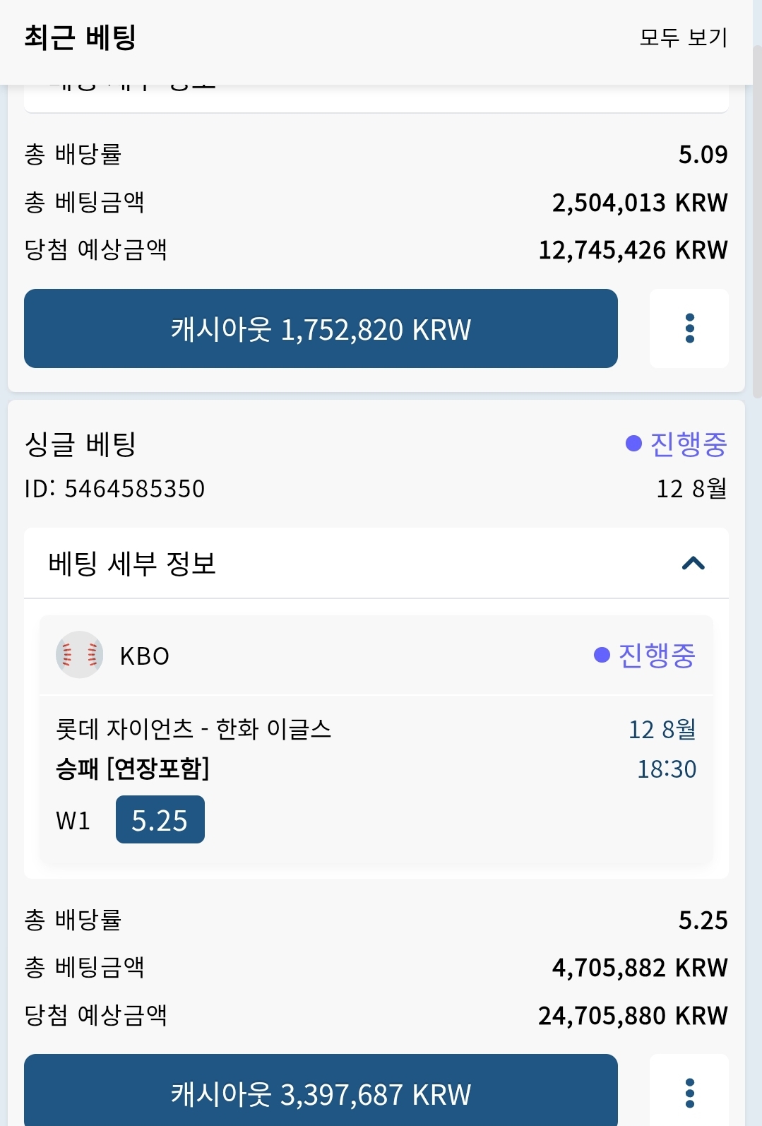The image size is (762, 1126).
Task: Click the bet ID 5464585350
Action: point(114,488)
